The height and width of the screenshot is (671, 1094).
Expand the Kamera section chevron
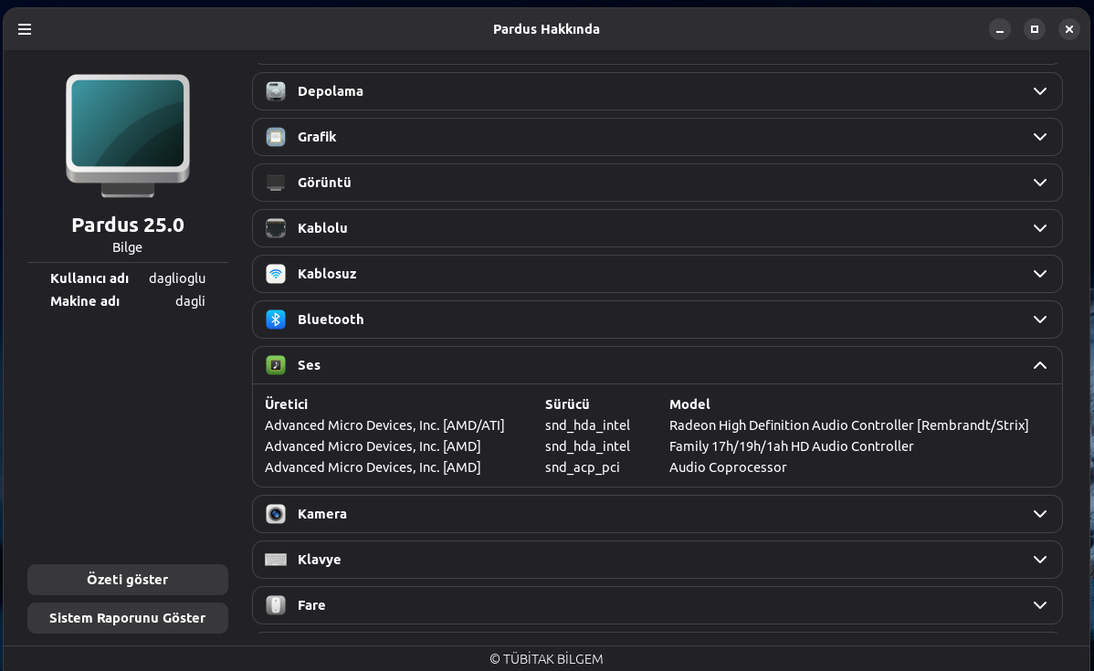[1039, 514]
